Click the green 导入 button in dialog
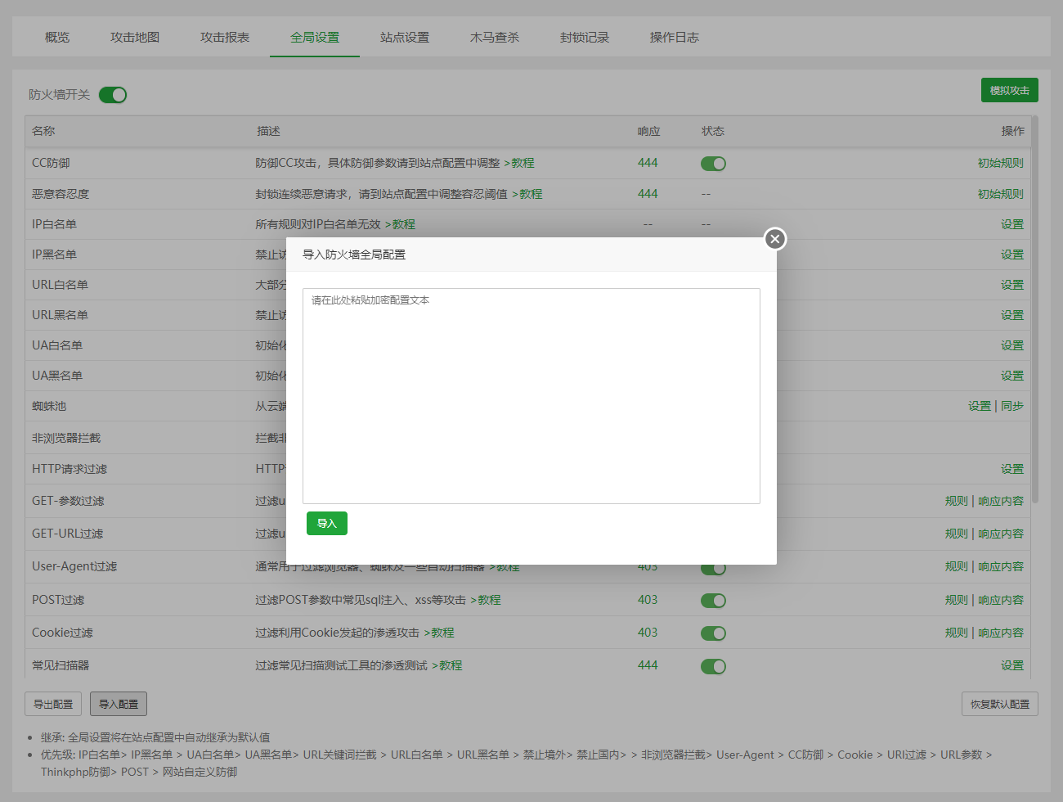Screen dimensions: 1063x802 tap(326, 524)
